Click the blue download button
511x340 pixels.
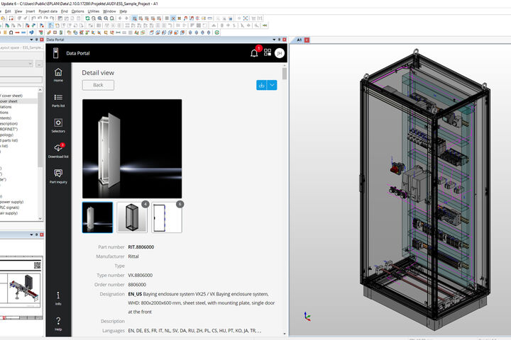coord(262,85)
